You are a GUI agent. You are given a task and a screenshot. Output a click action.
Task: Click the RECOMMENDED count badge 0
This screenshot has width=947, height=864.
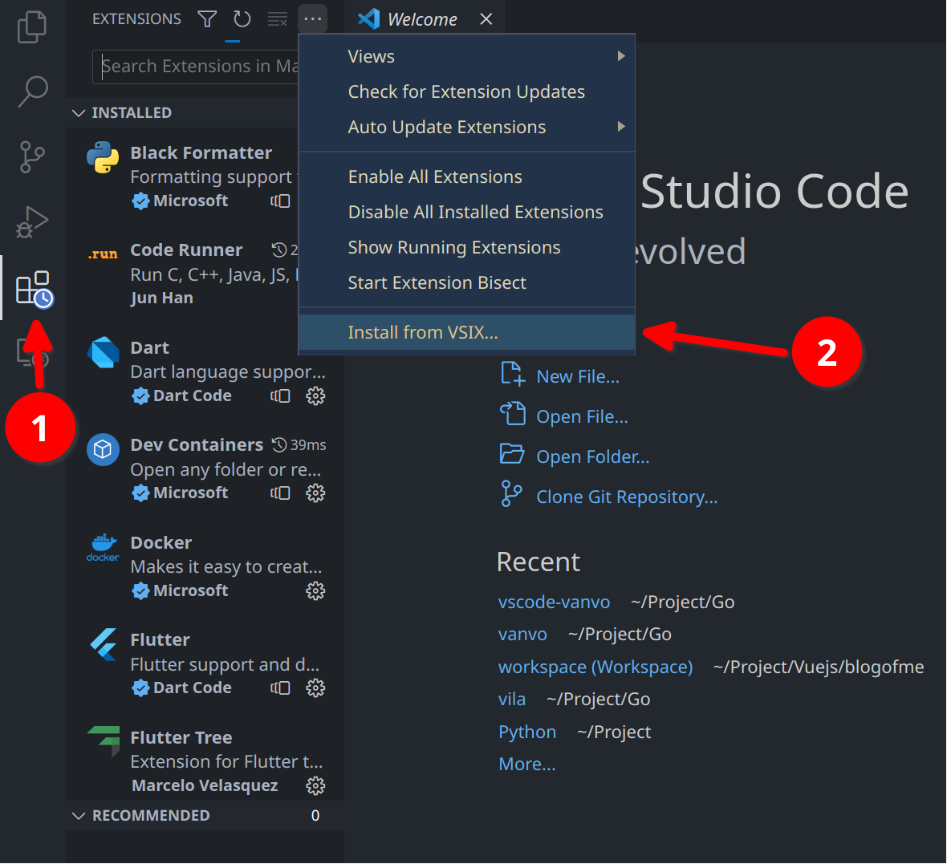(x=315, y=816)
